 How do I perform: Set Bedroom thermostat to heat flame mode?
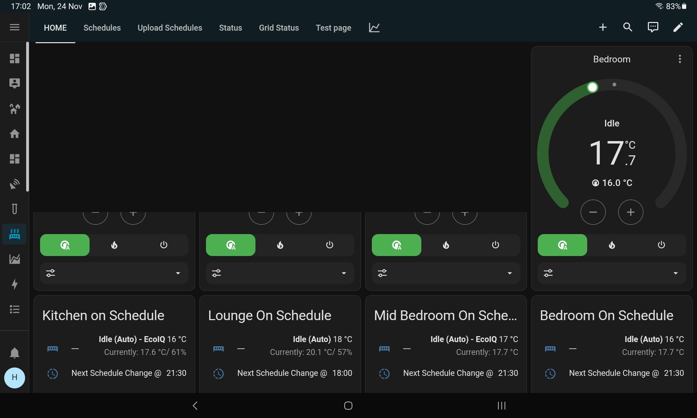click(x=612, y=245)
